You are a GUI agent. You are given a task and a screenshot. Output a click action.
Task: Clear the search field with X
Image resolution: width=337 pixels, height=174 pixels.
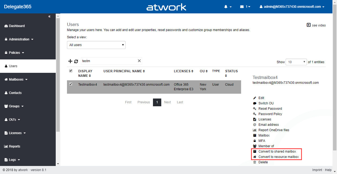coord(139,61)
